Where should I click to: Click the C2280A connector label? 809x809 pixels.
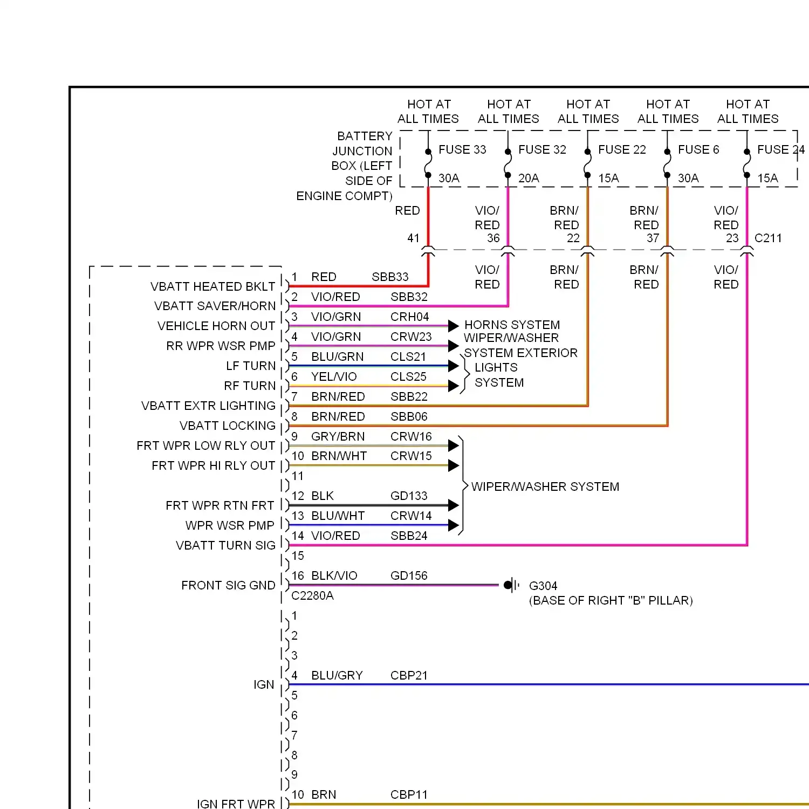[312, 595]
